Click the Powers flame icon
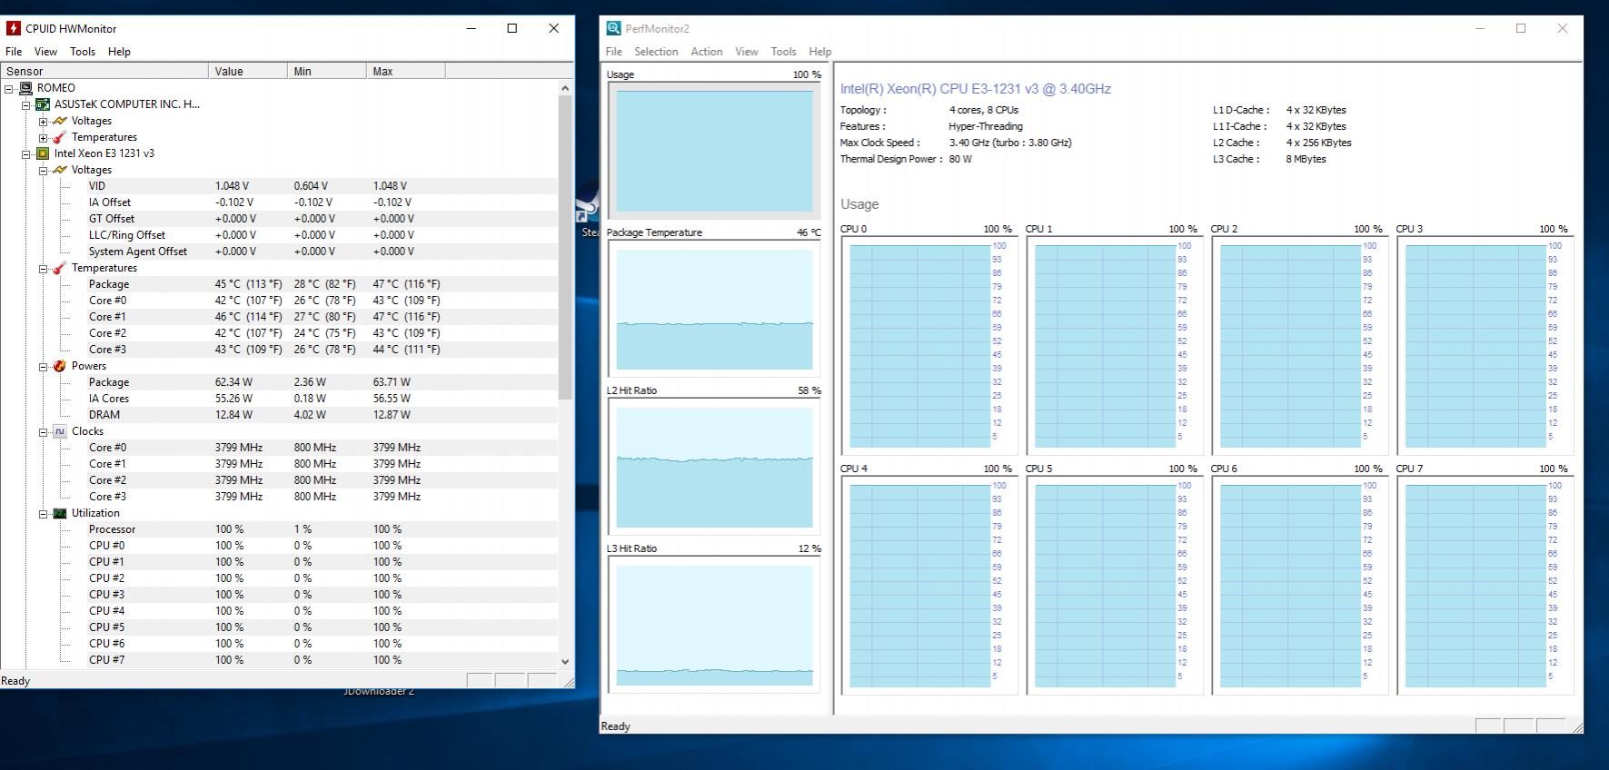Screen dimensions: 1609x770 tap(60, 366)
